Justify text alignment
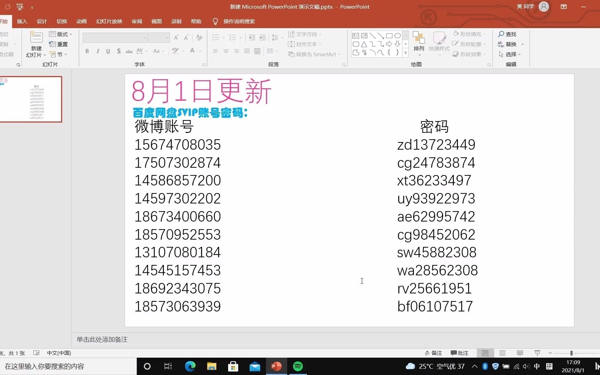 (247, 51)
